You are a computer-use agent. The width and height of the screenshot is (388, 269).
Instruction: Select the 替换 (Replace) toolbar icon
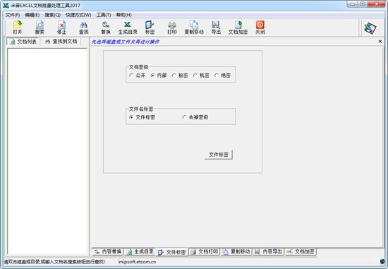point(106,28)
